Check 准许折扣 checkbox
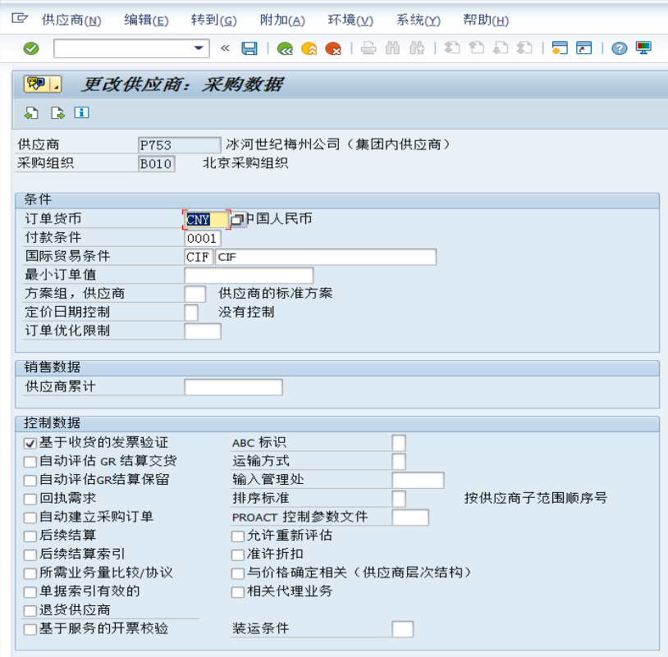The width and height of the screenshot is (668, 657). [x=237, y=554]
